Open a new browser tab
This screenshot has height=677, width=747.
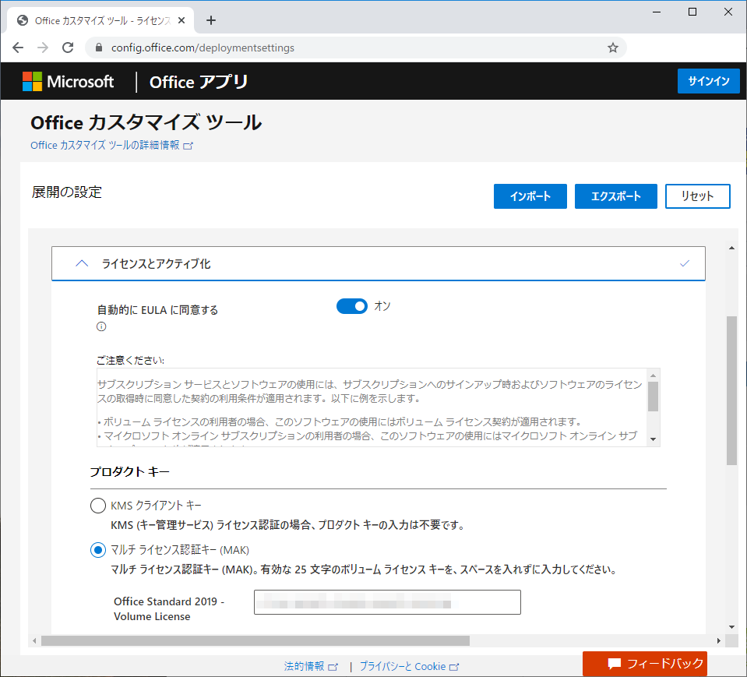coord(210,20)
